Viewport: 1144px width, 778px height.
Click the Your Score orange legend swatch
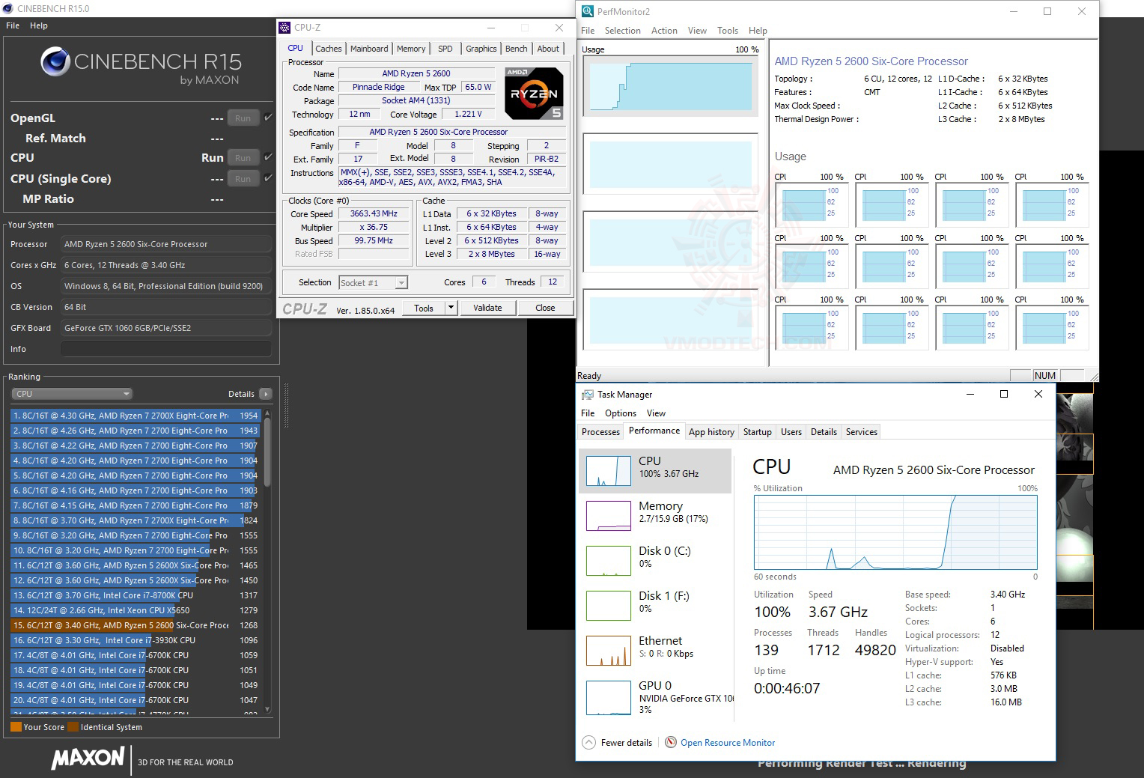pyautogui.click(x=16, y=726)
